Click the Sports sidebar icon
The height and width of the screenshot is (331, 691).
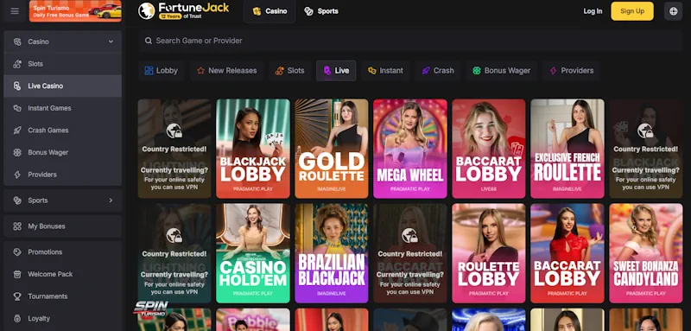point(17,201)
